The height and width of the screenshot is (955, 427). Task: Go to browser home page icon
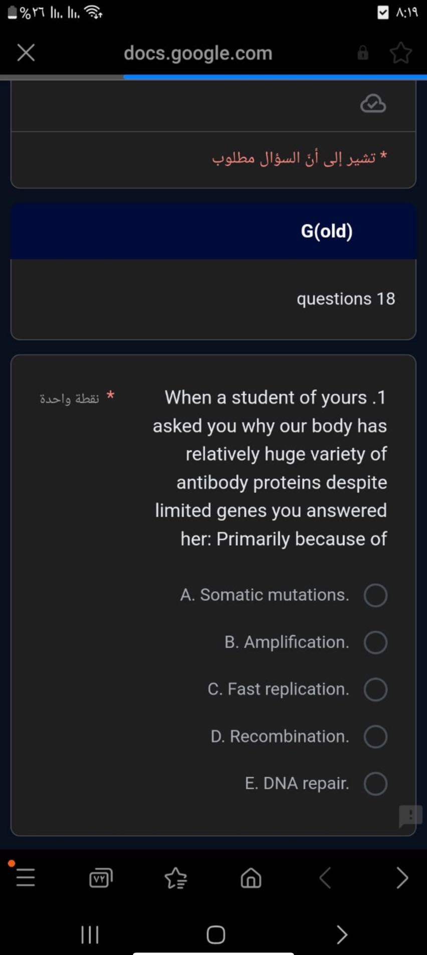pos(251,878)
